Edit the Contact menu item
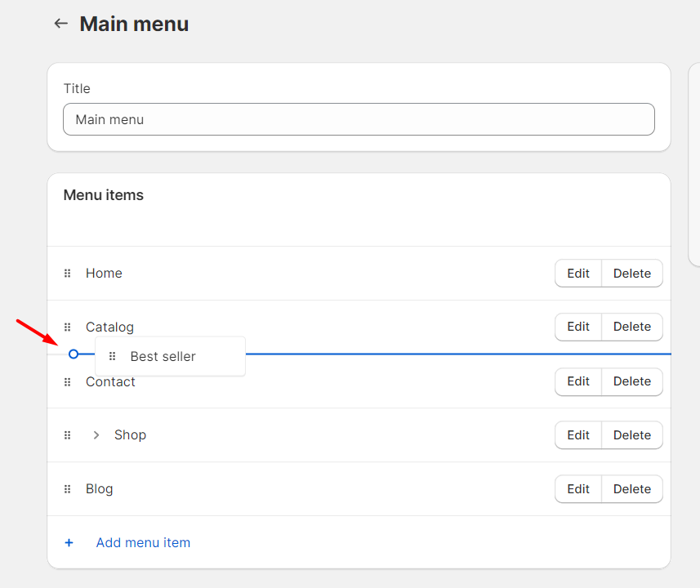Screen dimensions: 700x588 [578, 381]
